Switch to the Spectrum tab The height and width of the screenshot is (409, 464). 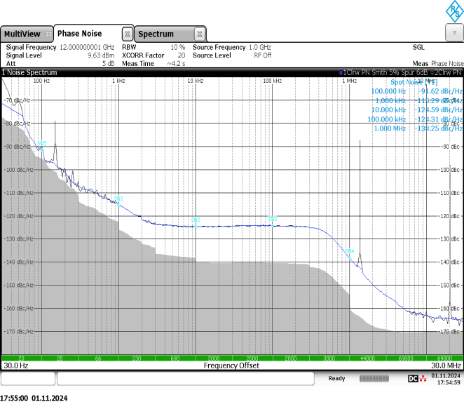(156, 34)
